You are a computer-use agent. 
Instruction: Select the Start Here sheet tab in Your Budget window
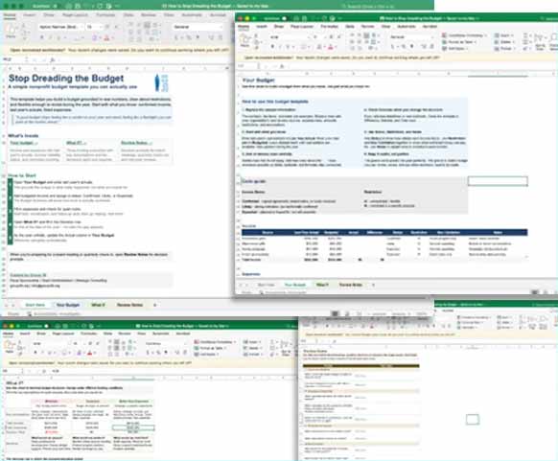click(266, 285)
